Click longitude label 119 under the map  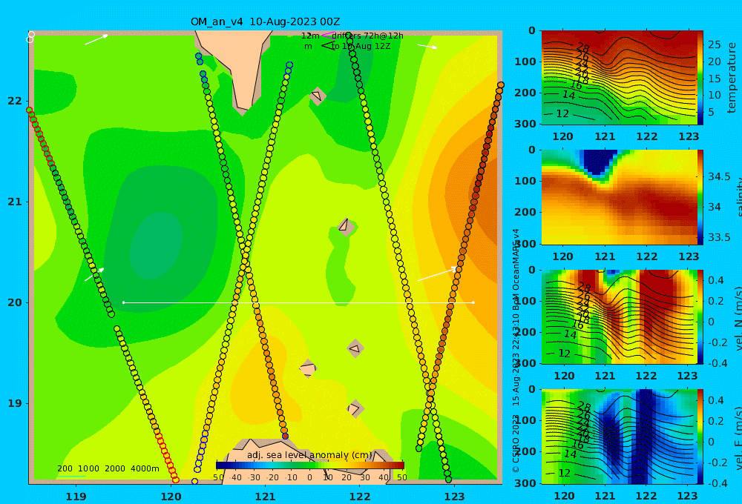pos(76,497)
